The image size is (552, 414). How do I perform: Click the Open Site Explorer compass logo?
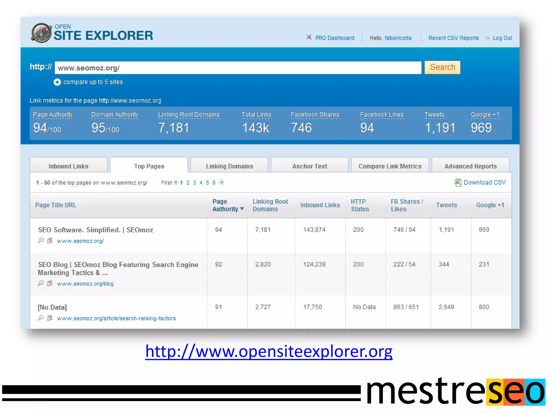click(41, 33)
